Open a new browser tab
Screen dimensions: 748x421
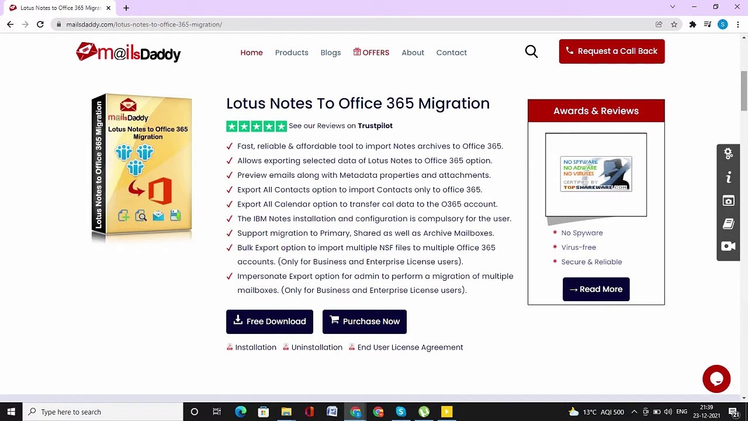pyautogui.click(x=126, y=8)
